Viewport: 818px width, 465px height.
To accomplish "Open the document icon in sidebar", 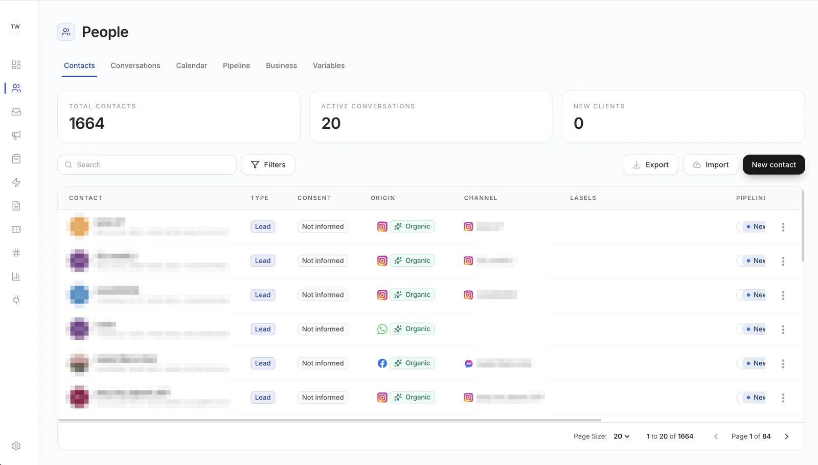I will tap(16, 206).
